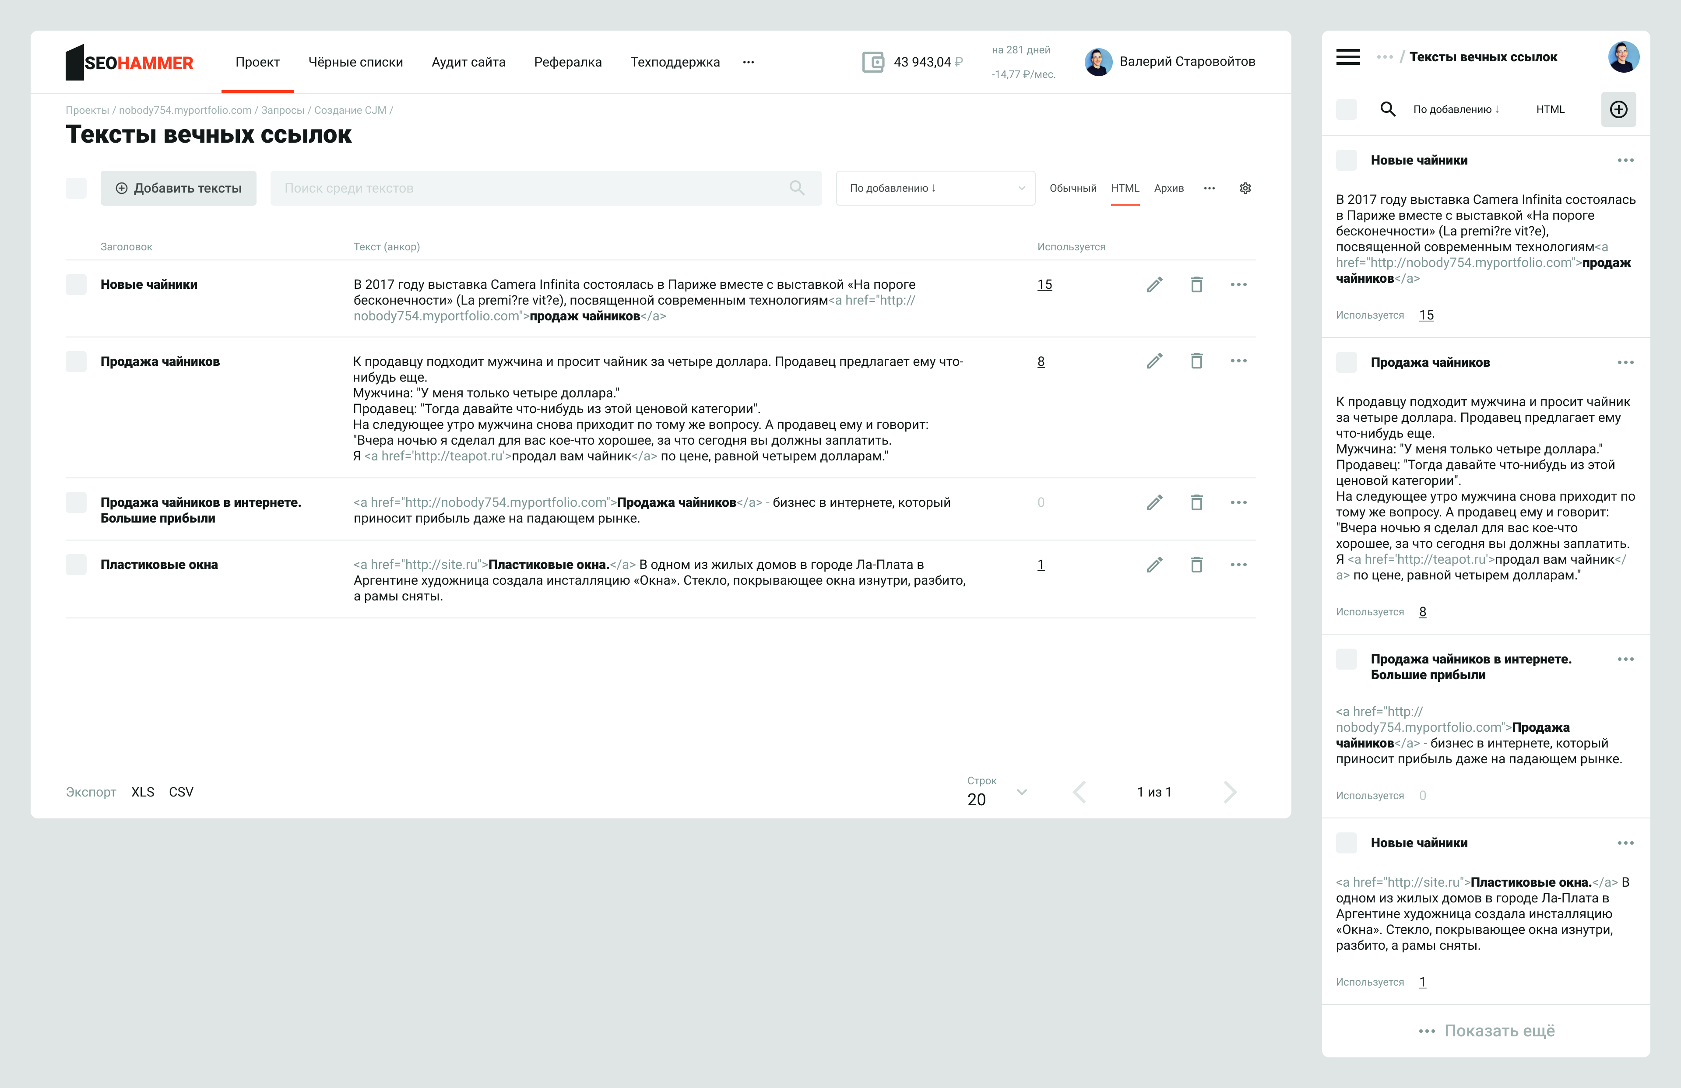Open the 'Аудит сайта' menu item
The image size is (1681, 1088).
pos(468,62)
